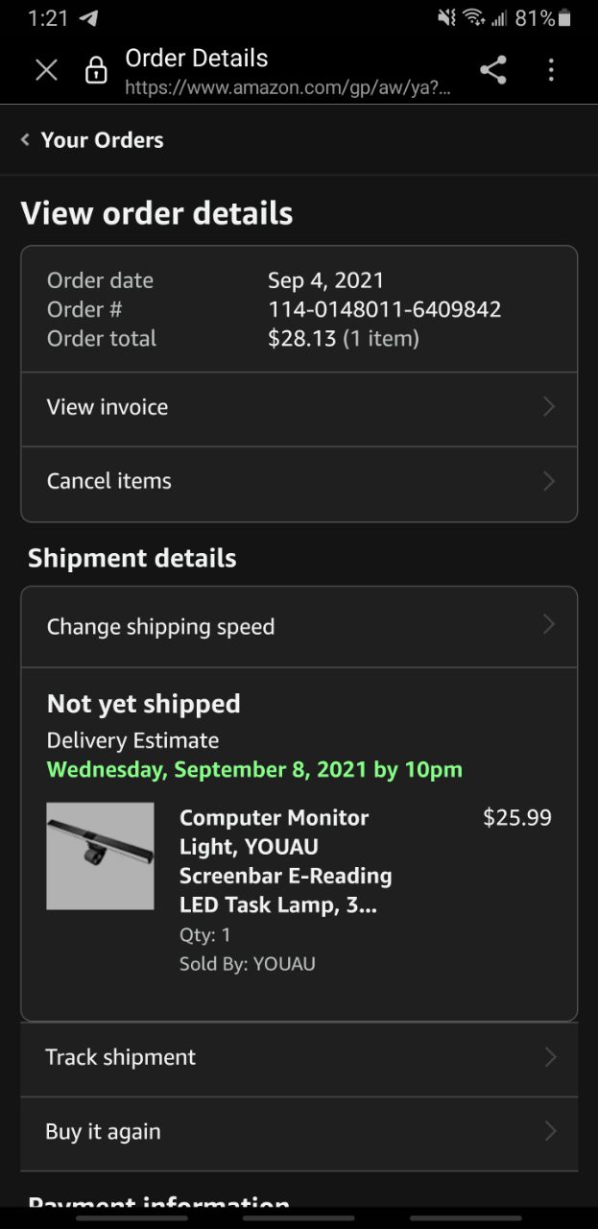Close the browser tab with X icon
The height and width of the screenshot is (1229, 598).
point(46,70)
